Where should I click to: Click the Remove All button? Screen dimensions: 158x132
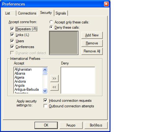click(92, 51)
